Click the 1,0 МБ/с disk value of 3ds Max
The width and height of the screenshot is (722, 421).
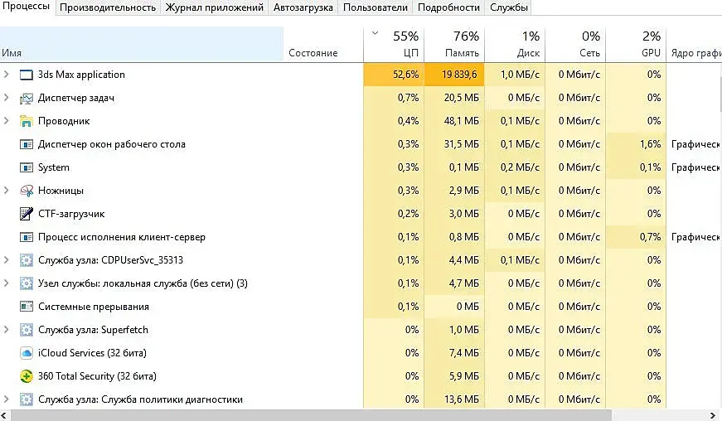pyautogui.click(x=520, y=75)
